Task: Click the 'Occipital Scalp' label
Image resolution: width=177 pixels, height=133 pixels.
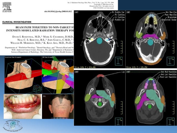Action: coord(169,20)
